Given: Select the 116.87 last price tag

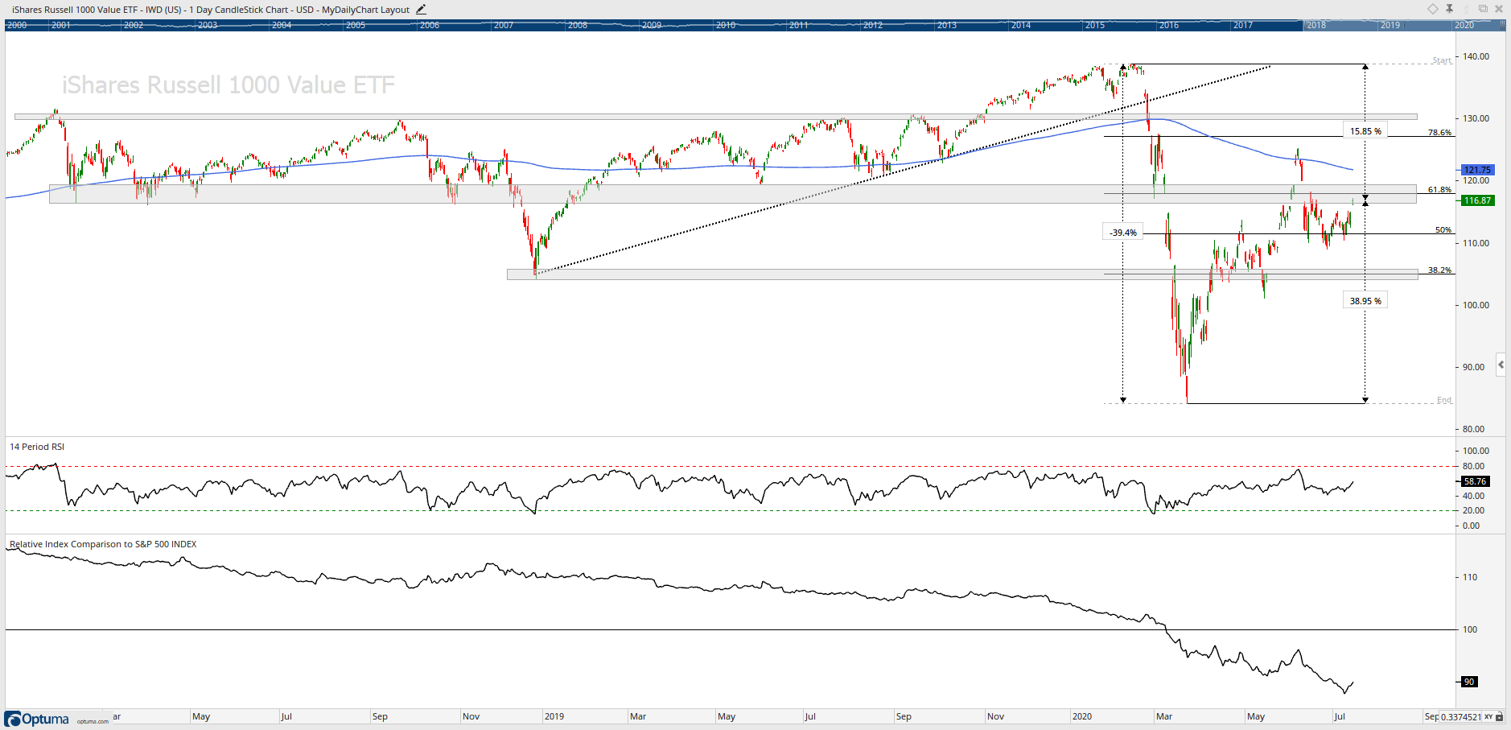Looking at the screenshot, I should [x=1477, y=200].
